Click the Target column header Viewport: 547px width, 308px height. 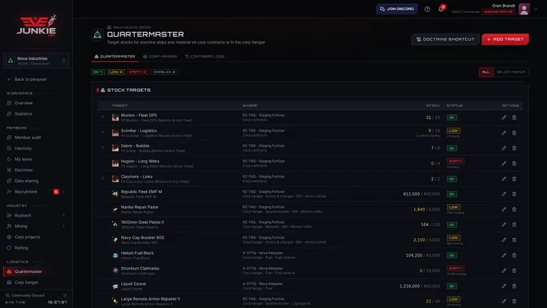(x=120, y=105)
